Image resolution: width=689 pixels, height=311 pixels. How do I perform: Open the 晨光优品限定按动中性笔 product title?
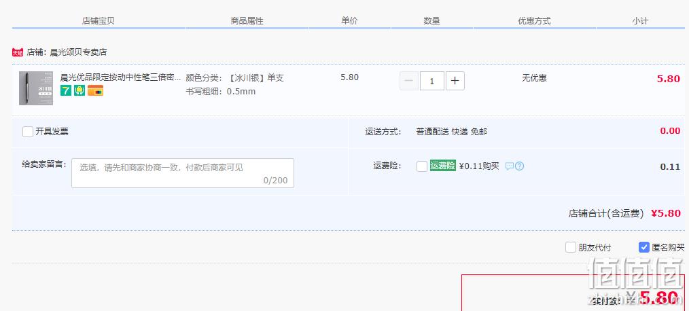pos(120,77)
